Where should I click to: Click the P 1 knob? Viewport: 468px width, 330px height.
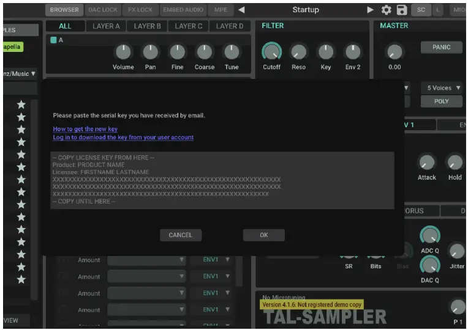(458, 307)
